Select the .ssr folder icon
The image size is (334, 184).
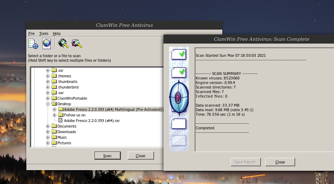point(54,70)
